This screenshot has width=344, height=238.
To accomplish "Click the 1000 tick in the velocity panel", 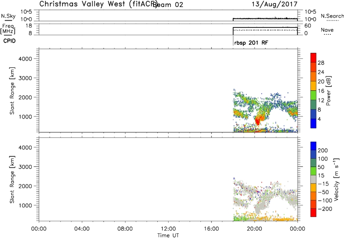I will click(x=25, y=205).
